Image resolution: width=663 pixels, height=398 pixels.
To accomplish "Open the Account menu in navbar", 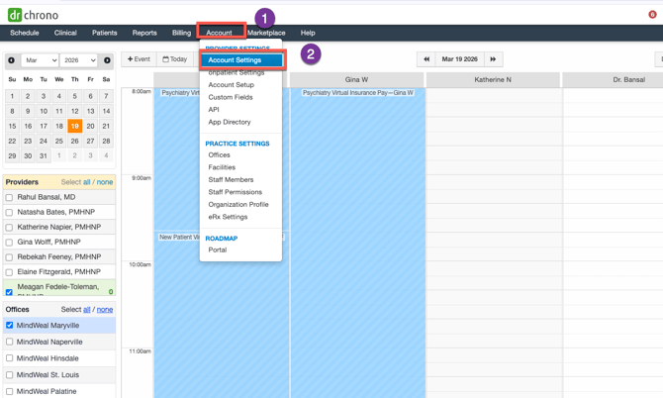I will coord(219,33).
